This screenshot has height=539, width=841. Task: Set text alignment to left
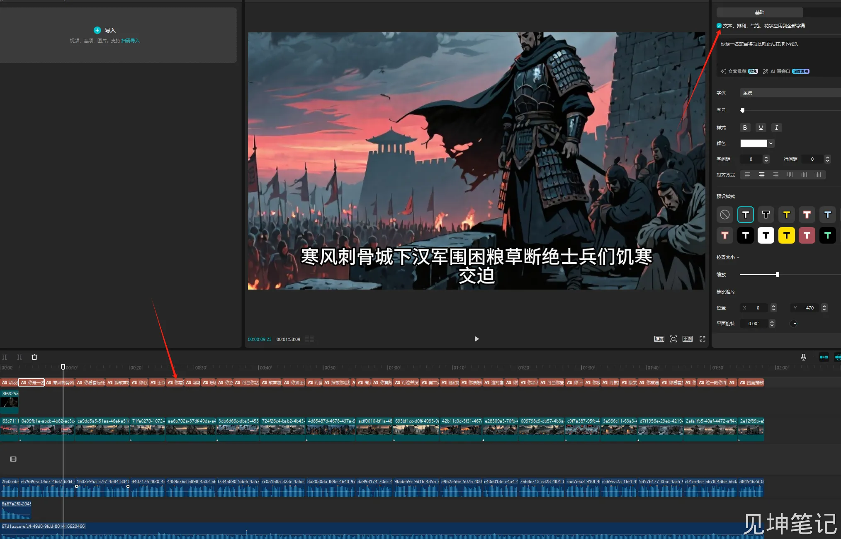(x=748, y=175)
